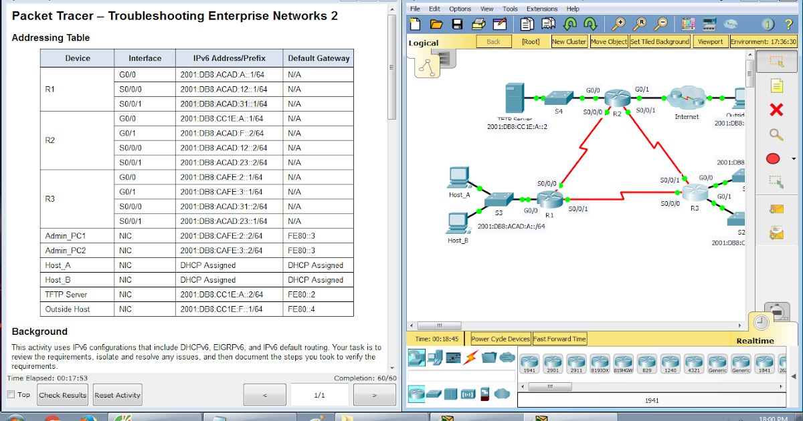The height and width of the screenshot is (421, 803).
Task: Choose the Resize Shape tool
Action: click(x=776, y=181)
